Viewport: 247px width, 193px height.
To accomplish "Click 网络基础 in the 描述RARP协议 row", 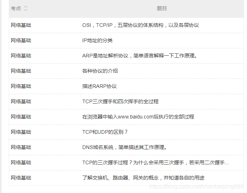I will (x=21, y=86).
